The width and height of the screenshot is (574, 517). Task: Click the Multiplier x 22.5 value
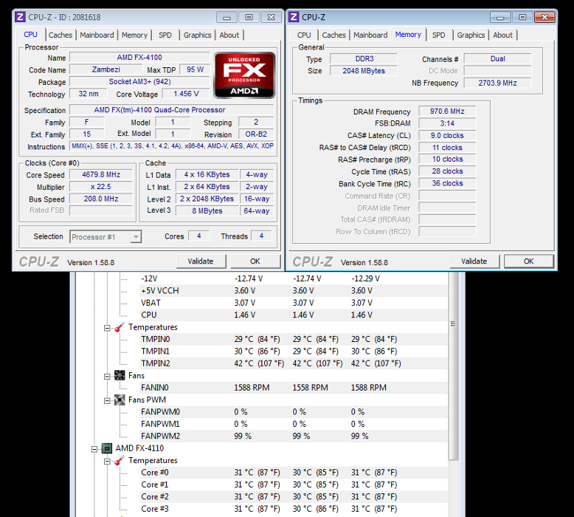click(x=101, y=187)
